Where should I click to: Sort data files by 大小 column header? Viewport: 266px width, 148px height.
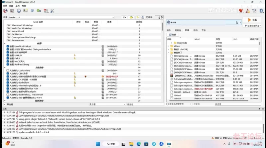pyautogui.click(x=235, y=39)
